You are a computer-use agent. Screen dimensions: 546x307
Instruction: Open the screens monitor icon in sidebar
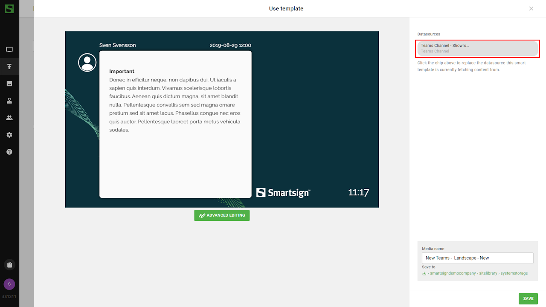click(9, 49)
